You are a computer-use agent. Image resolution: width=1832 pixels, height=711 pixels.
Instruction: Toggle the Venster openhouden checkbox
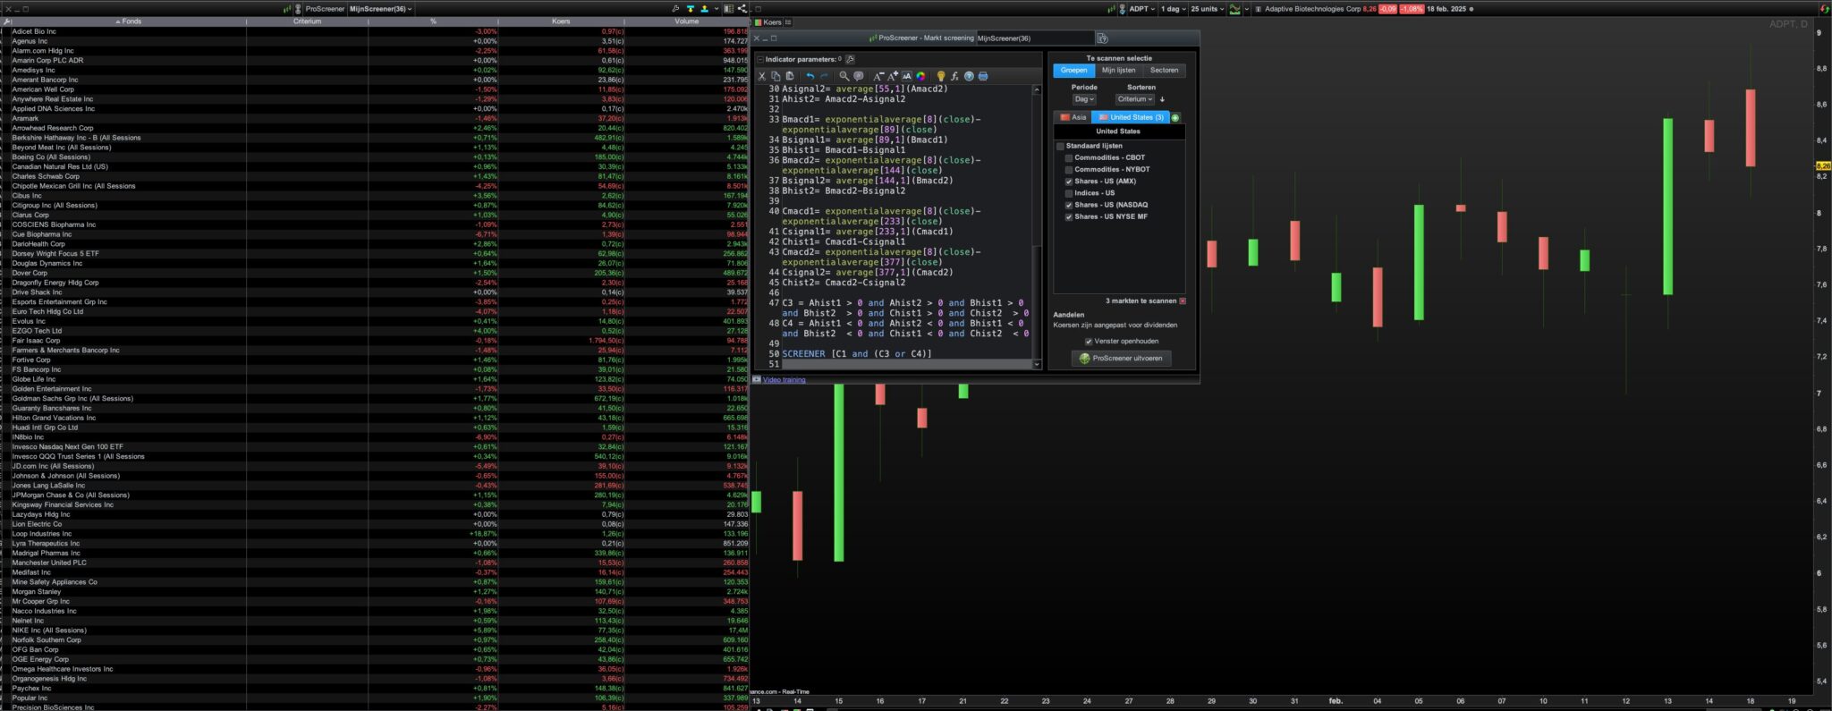1089,342
